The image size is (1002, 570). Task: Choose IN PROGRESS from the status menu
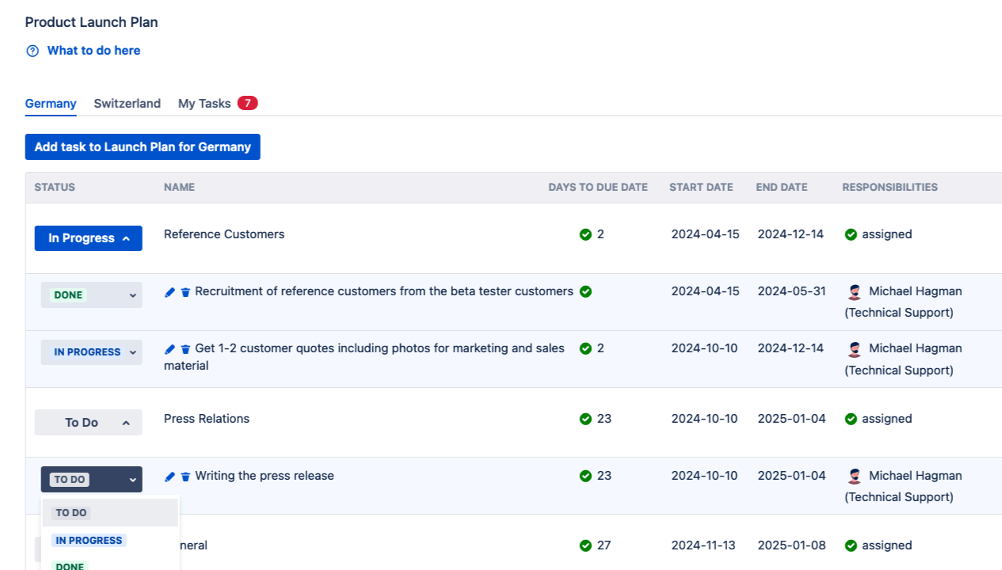[89, 541]
